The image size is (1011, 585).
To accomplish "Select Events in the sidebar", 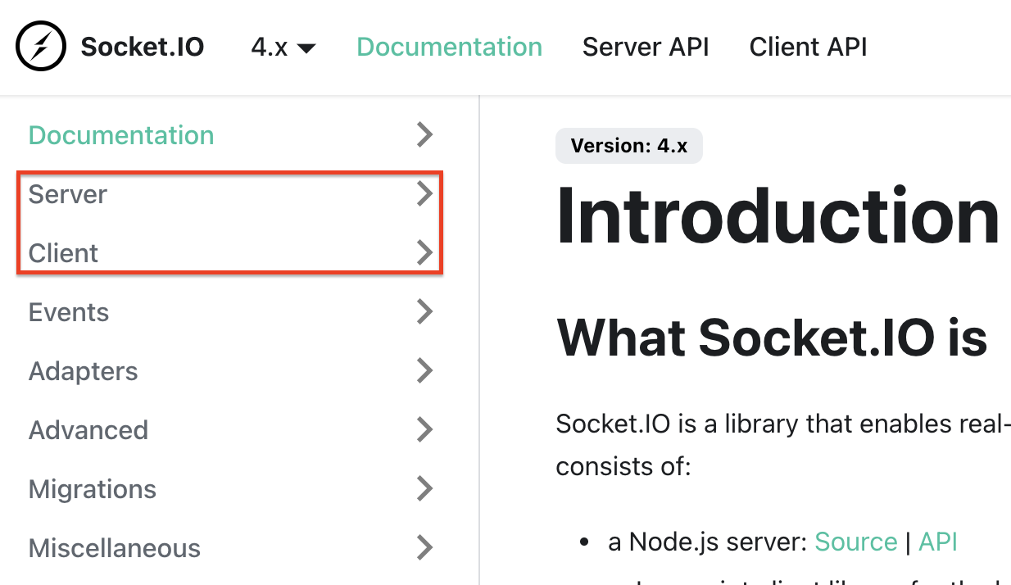I will (69, 312).
